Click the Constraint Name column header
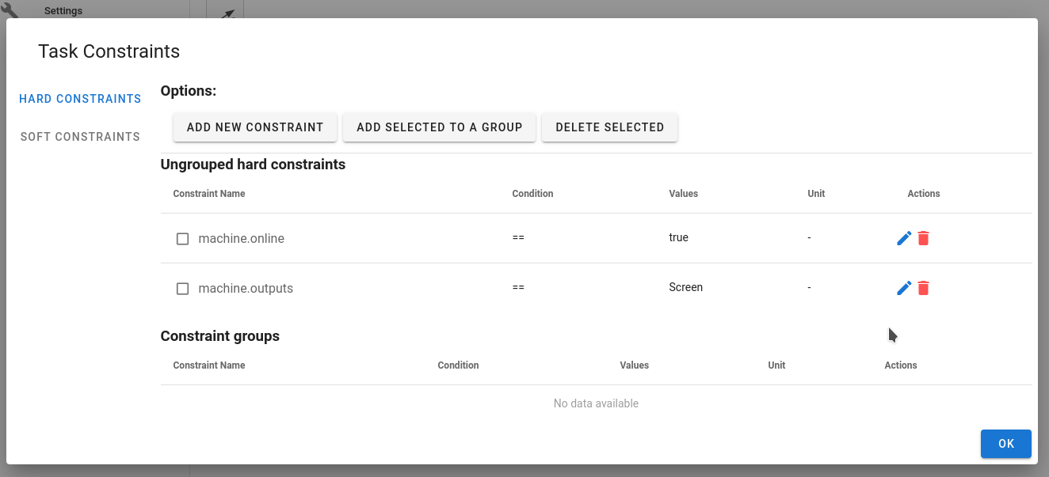This screenshot has width=1049, height=477. coord(208,193)
